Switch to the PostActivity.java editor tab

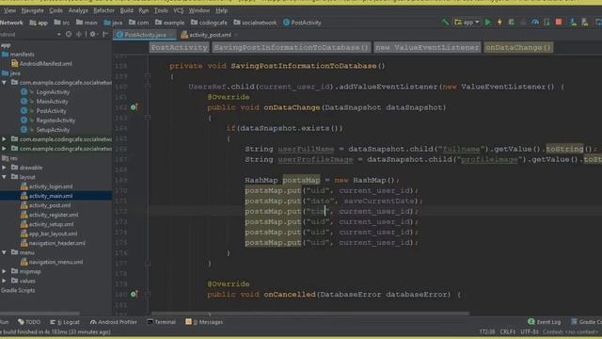[144, 35]
